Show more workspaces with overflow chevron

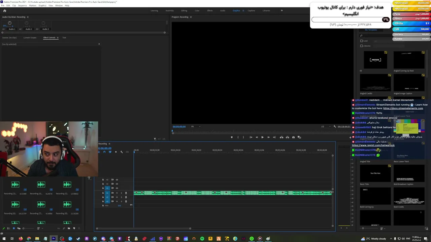click(x=281, y=10)
